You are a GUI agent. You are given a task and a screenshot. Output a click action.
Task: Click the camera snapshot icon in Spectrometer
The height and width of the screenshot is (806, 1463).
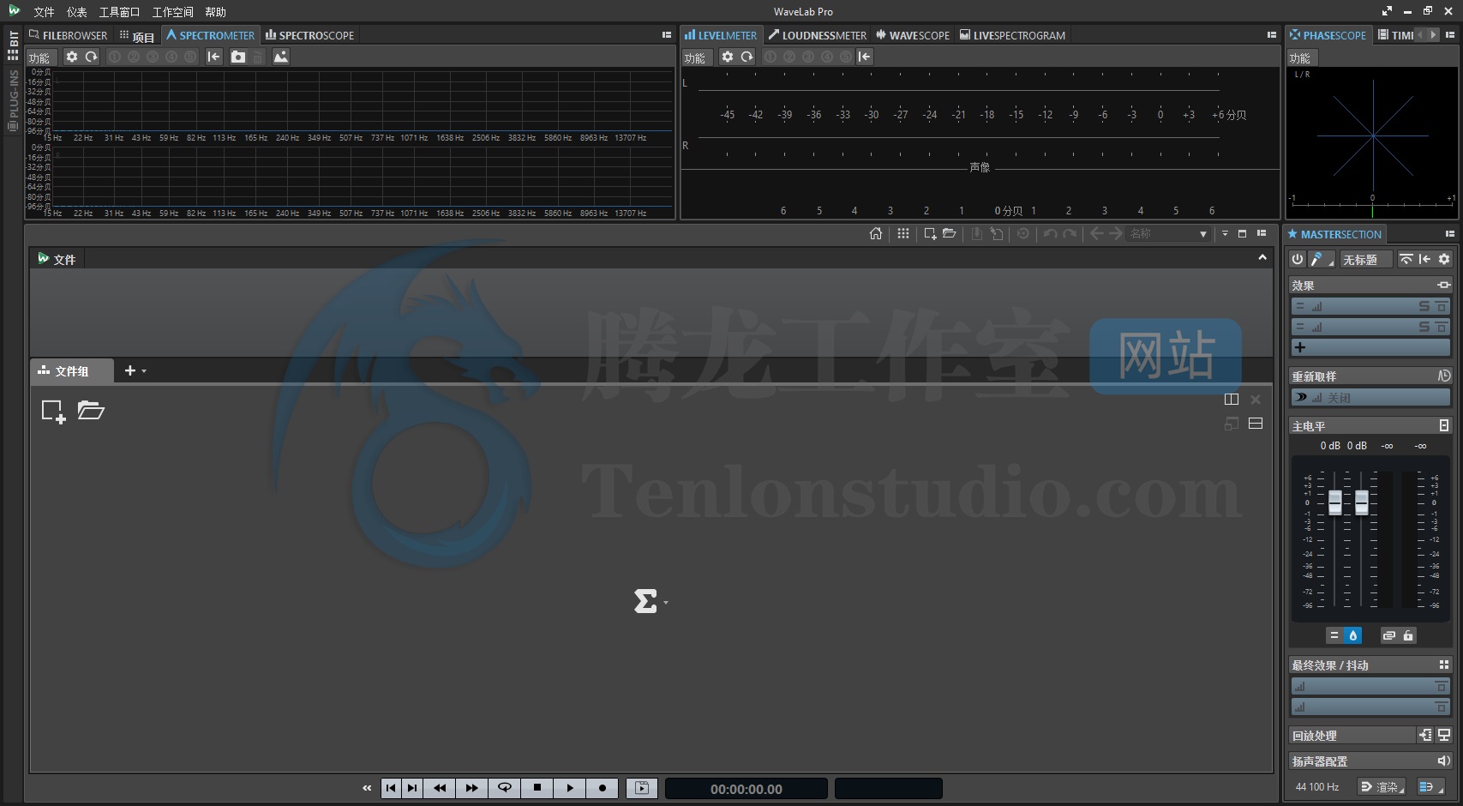[238, 57]
